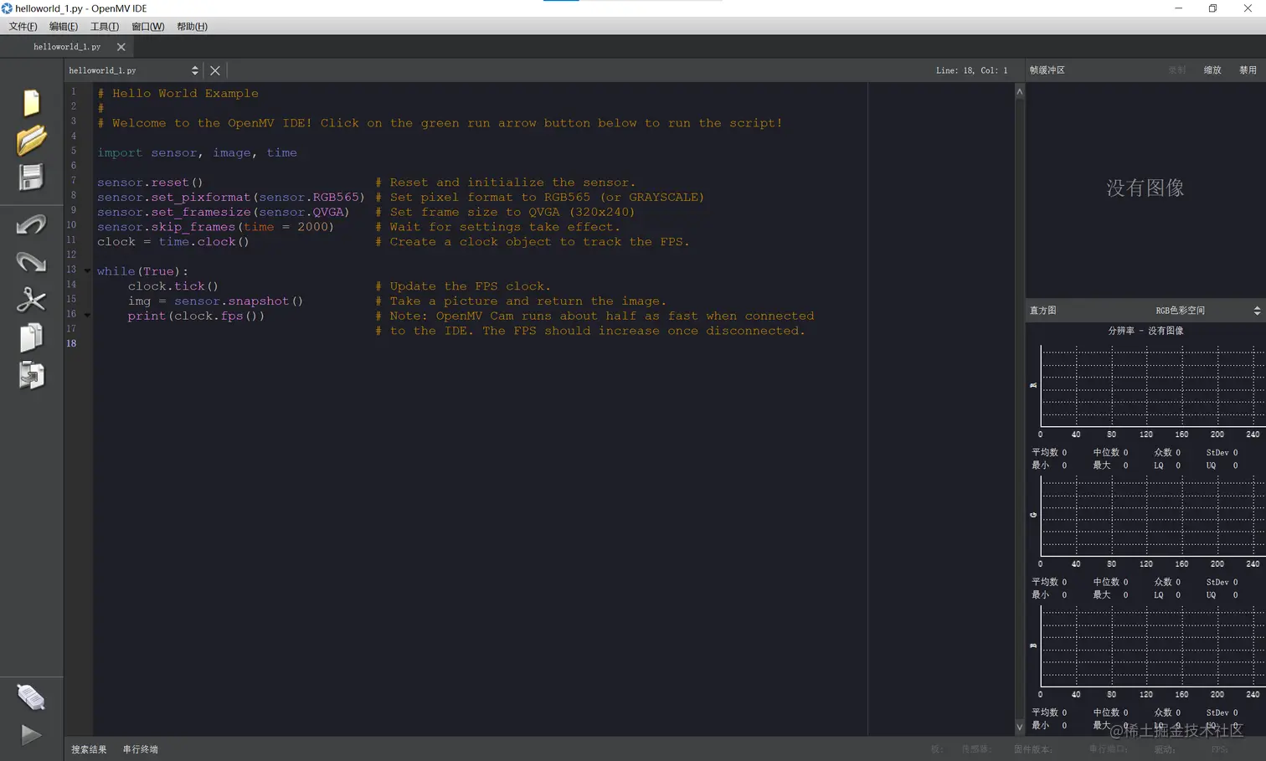Click sensor.skip_frames(time = 2000) code
Viewport: 1266px width, 761px height.
(215, 227)
